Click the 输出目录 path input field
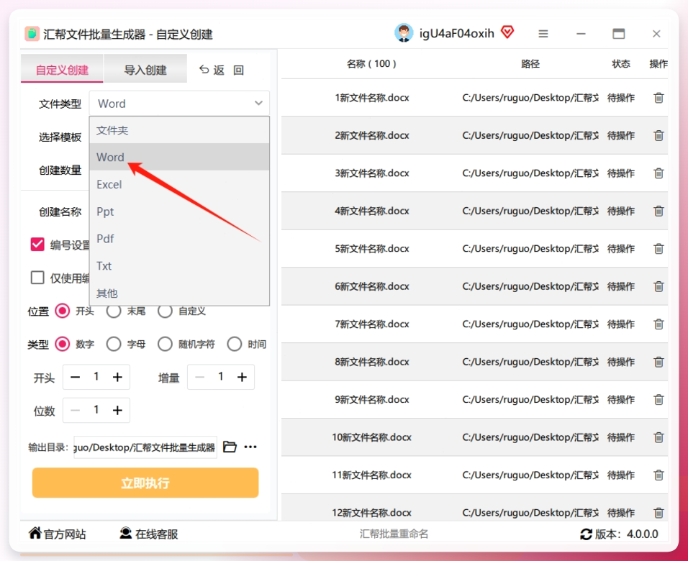The height and width of the screenshot is (561, 688). pyautogui.click(x=145, y=447)
